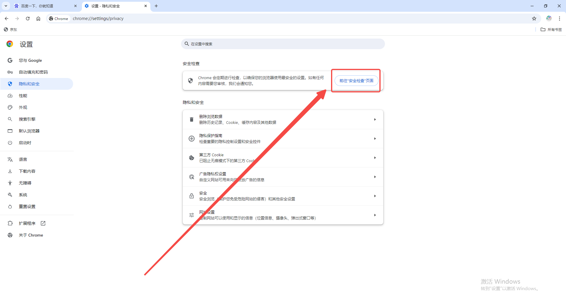Image resolution: width=566 pixels, height=306 pixels.
Task: Open 外观 settings in sidebar
Action: [x=23, y=107]
